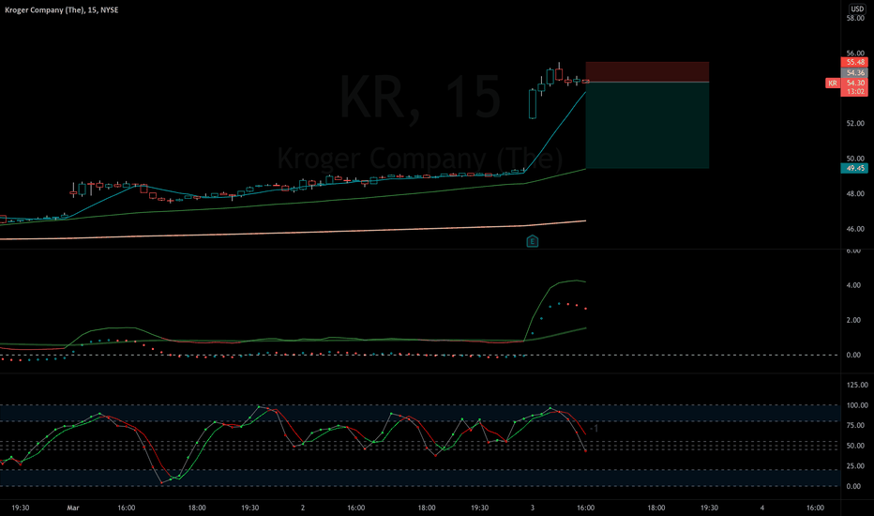Click the KR ticker price tag
Screen dimensions: 874x516
click(832, 83)
